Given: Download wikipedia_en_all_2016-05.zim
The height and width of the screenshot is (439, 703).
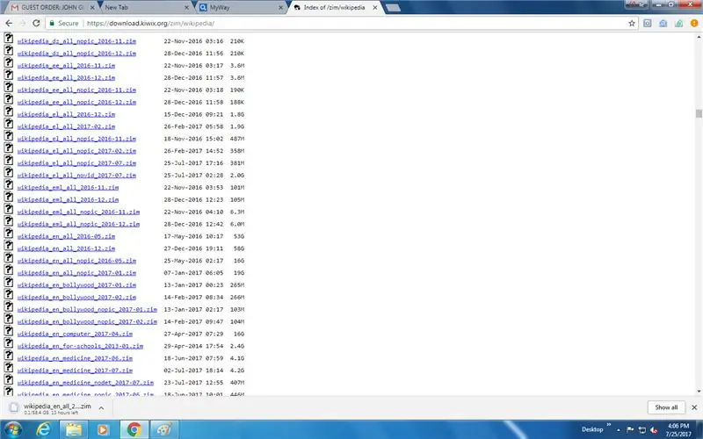Looking at the screenshot, I should click(x=66, y=236).
